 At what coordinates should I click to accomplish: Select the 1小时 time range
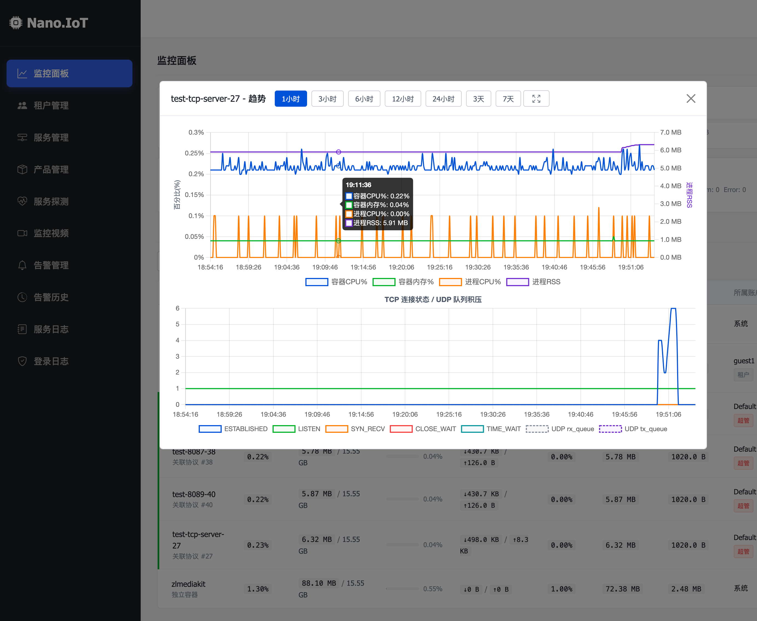pyautogui.click(x=291, y=99)
